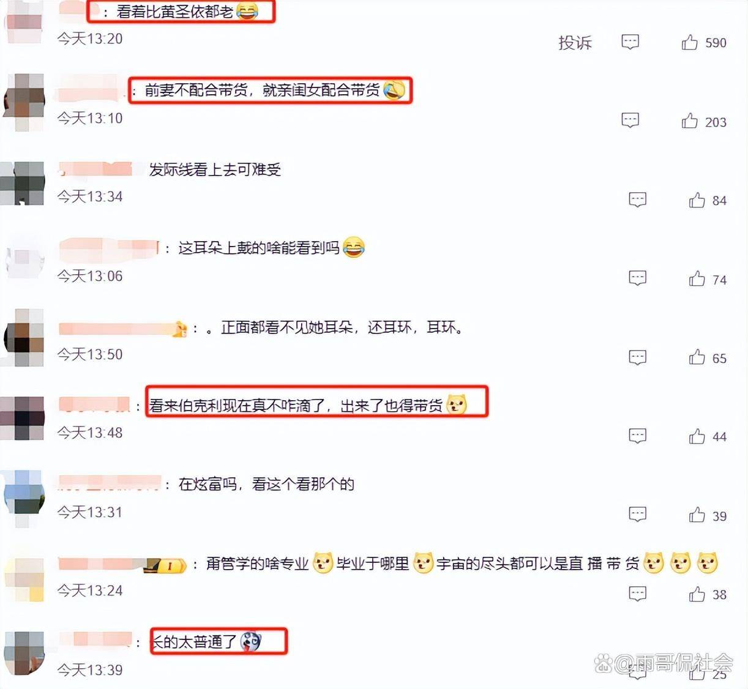Open reply bubble for the 13:34 comment
The image size is (748, 689).
pyautogui.click(x=638, y=199)
